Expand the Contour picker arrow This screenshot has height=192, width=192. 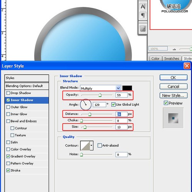(x=91, y=146)
